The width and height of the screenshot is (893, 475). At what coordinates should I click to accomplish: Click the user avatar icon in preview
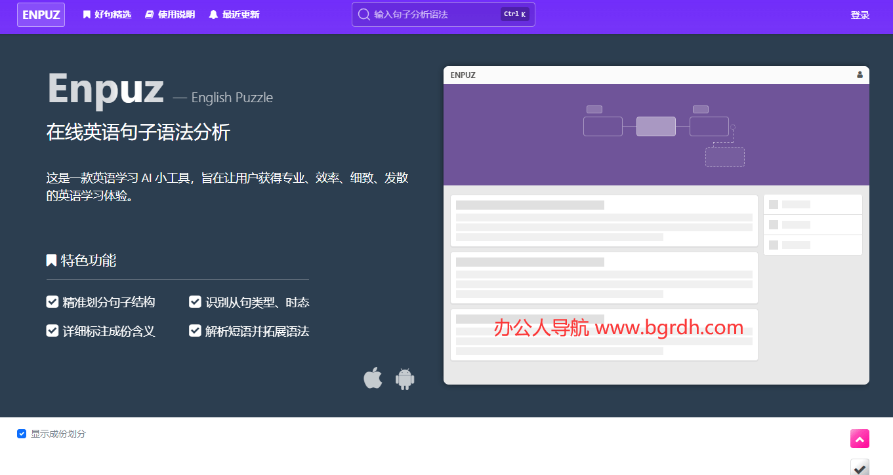(860, 75)
